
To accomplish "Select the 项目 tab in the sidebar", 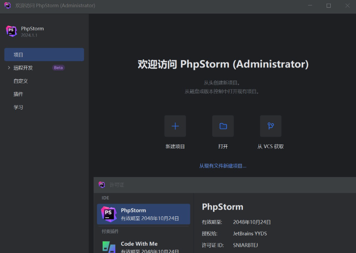I will 44,54.
